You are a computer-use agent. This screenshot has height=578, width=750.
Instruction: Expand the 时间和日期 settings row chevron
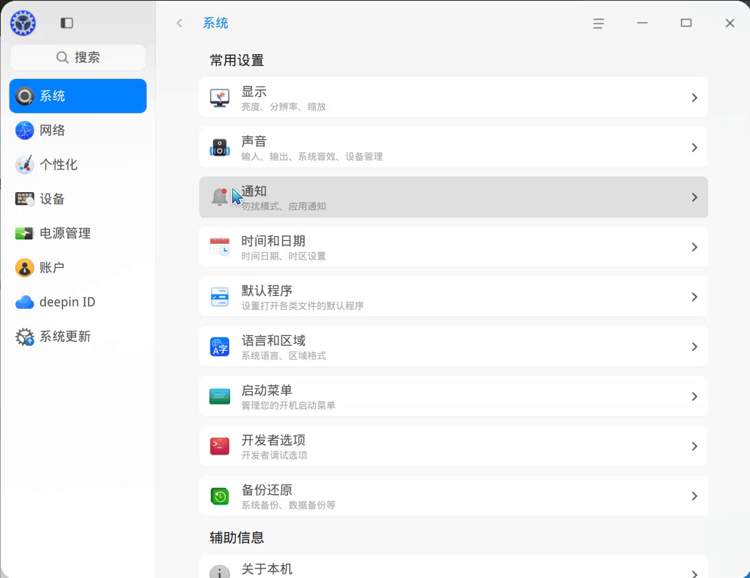694,246
